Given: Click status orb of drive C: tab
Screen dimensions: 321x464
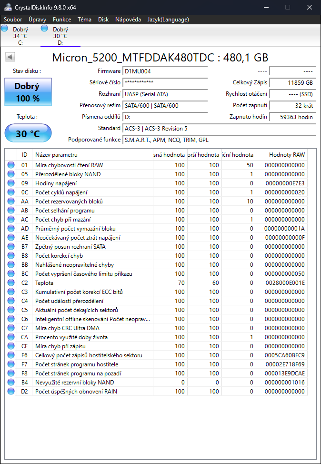Looking at the screenshot, I should click(x=5, y=29).
